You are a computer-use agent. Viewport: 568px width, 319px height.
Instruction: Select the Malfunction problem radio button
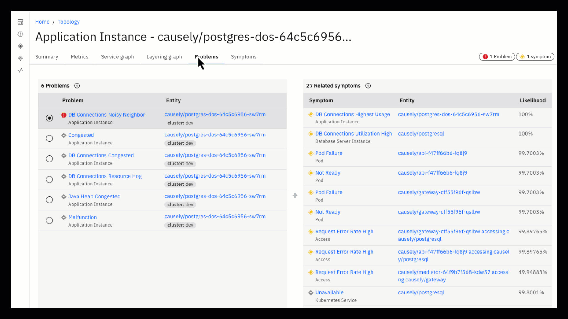49,221
